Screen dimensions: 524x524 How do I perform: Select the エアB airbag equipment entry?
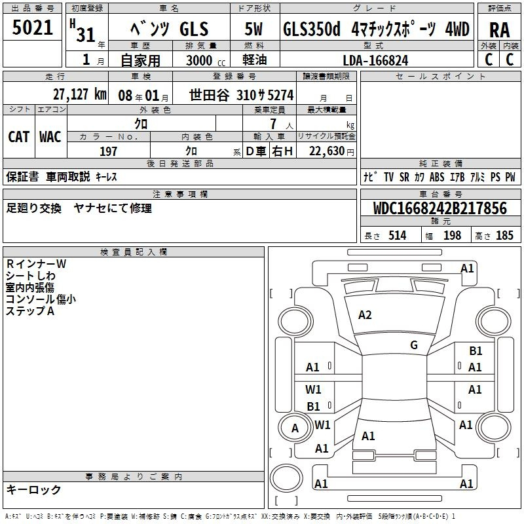[x=457, y=177]
